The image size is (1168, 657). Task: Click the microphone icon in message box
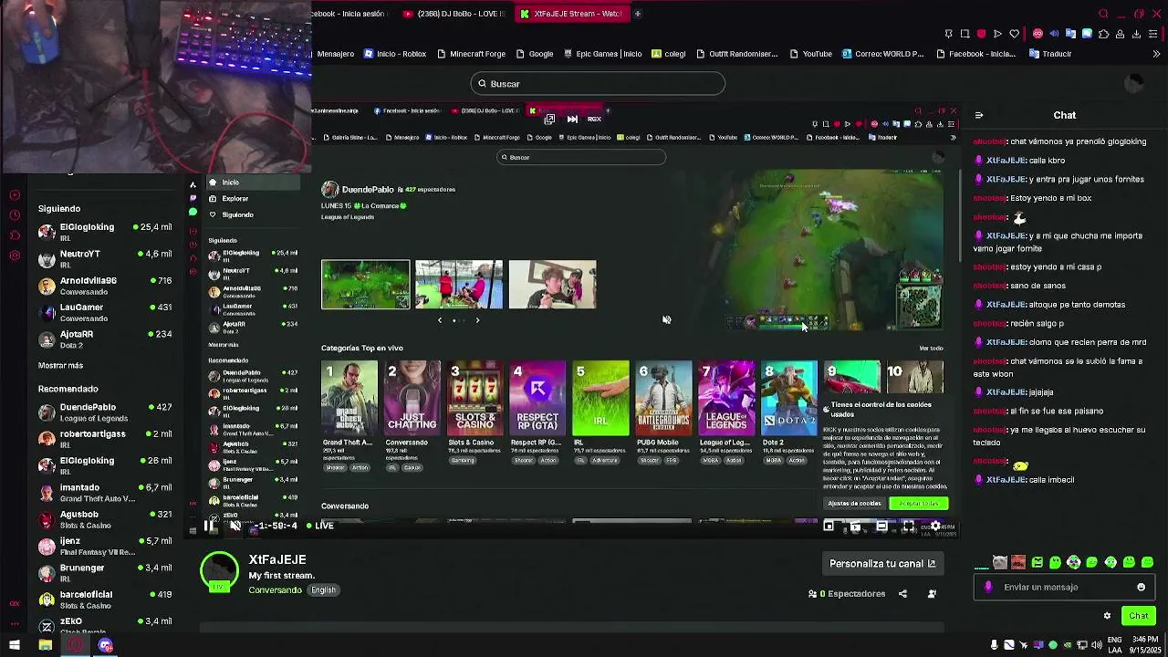988,588
